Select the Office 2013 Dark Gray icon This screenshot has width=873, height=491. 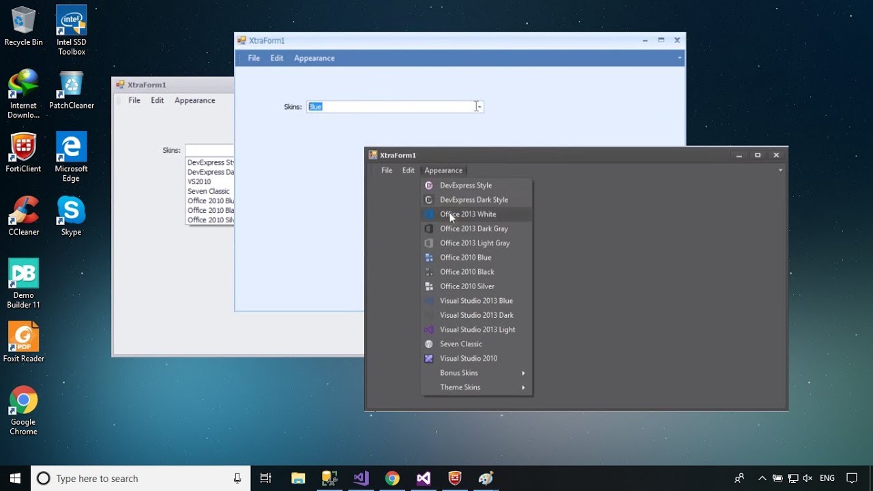click(x=429, y=228)
